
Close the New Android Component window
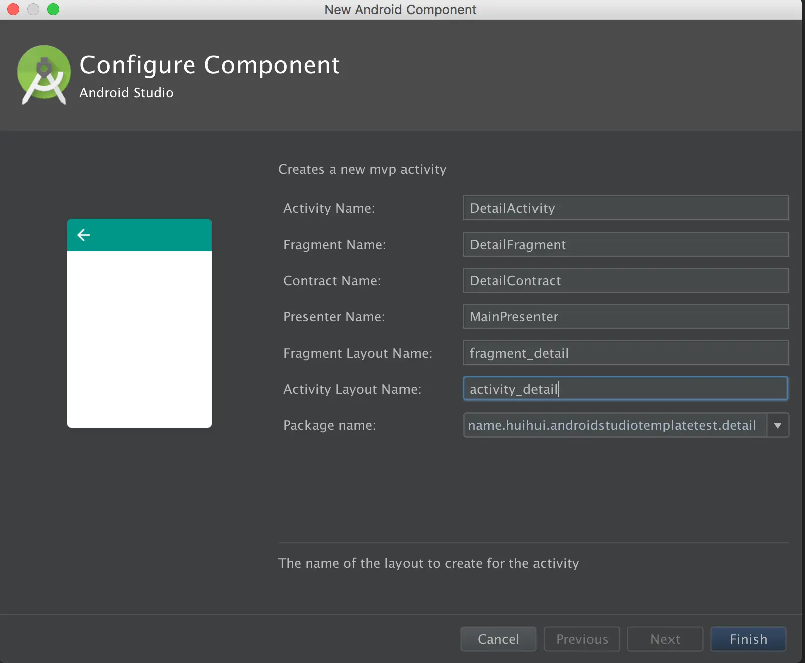[x=13, y=9]
